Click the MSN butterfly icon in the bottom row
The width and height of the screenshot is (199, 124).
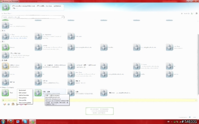5,104
